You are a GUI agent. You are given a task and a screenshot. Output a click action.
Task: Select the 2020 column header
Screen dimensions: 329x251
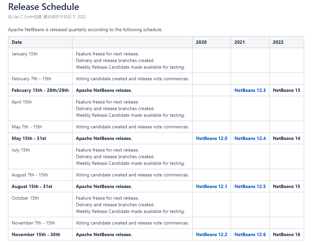pyautogui.click(x=201, y=42)
